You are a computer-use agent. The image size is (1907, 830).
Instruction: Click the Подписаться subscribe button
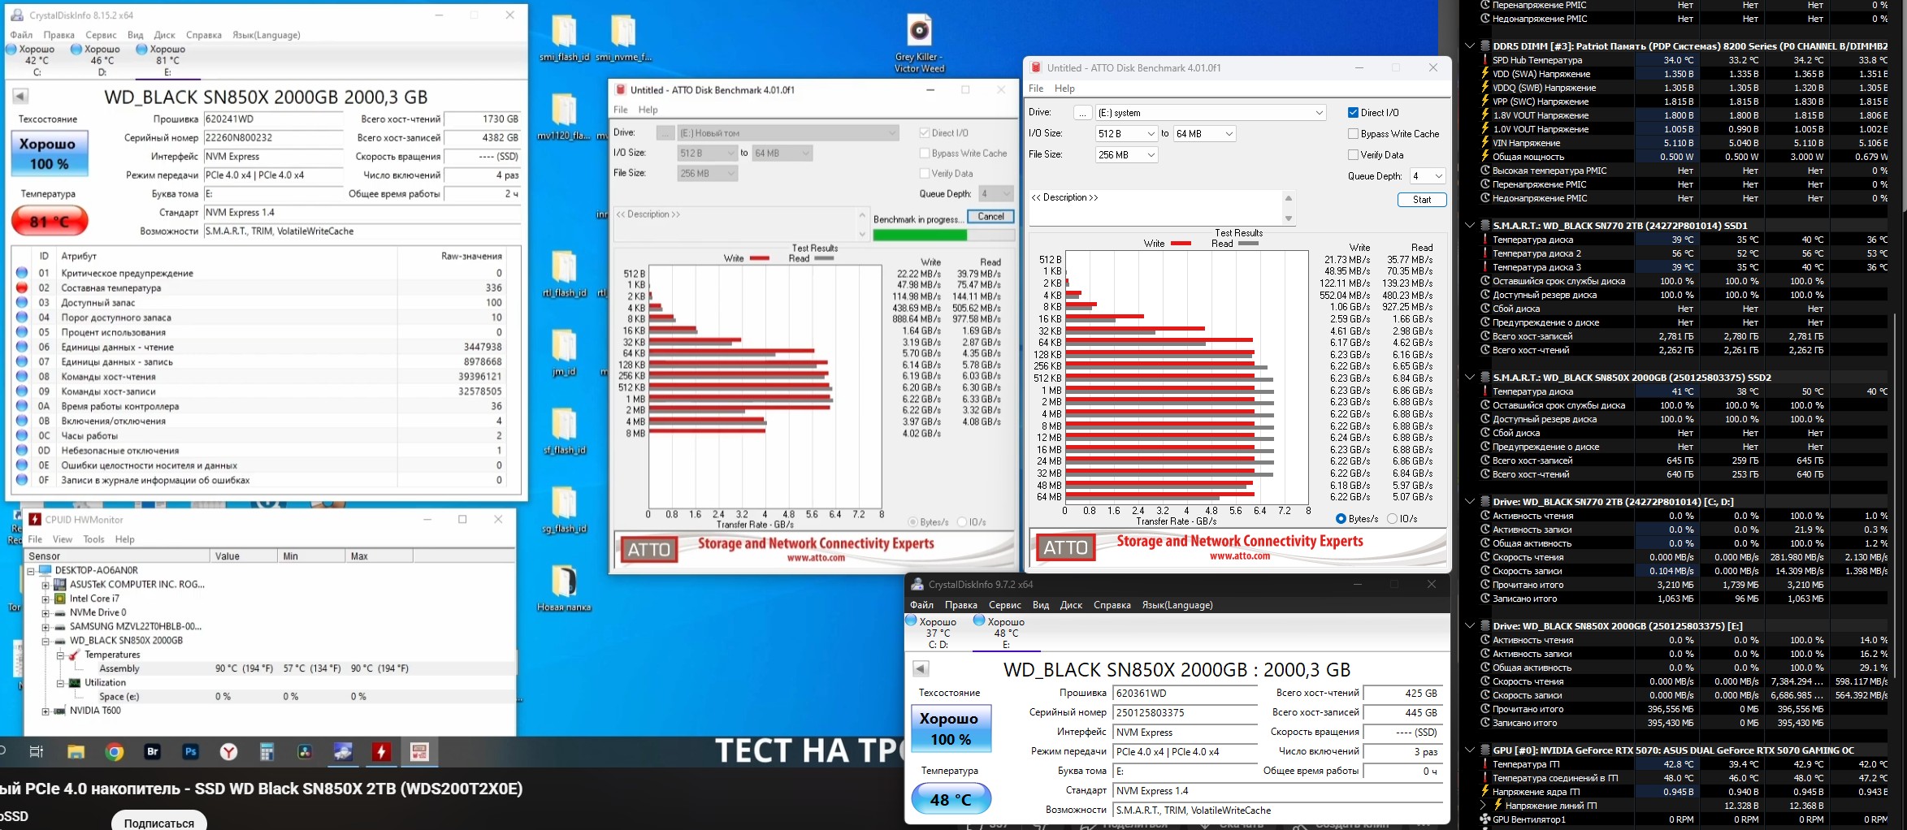(x=158, y=821)
